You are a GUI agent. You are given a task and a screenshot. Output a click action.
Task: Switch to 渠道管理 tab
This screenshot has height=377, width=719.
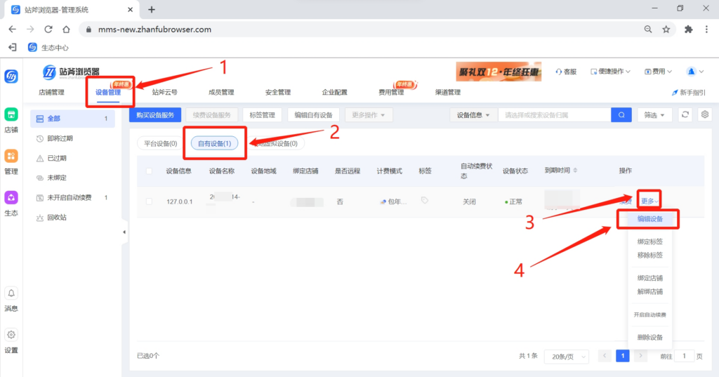pos(448,92)
